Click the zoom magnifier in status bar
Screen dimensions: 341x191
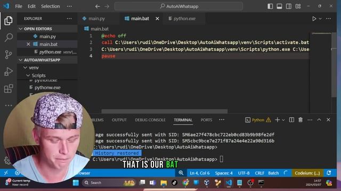tap(181, 173)
